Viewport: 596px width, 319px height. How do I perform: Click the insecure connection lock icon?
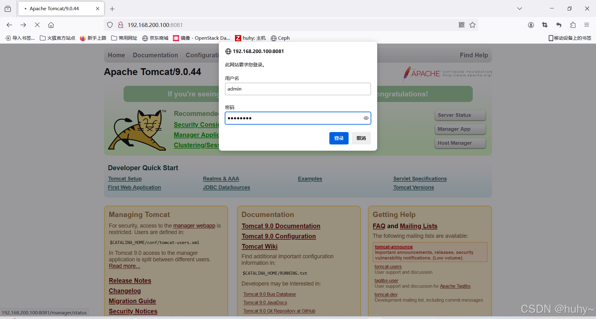121,25
